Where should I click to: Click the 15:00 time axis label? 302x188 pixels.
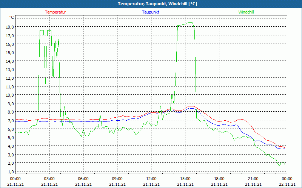coord(185,179)
